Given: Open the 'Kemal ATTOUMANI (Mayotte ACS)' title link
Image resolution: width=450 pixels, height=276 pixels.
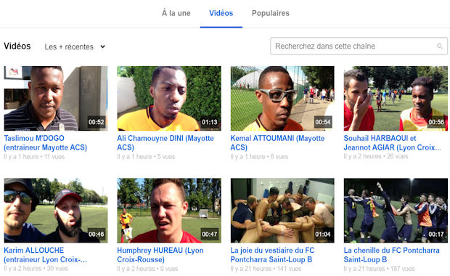Looking at the screenshot, I should pos(277,143).
